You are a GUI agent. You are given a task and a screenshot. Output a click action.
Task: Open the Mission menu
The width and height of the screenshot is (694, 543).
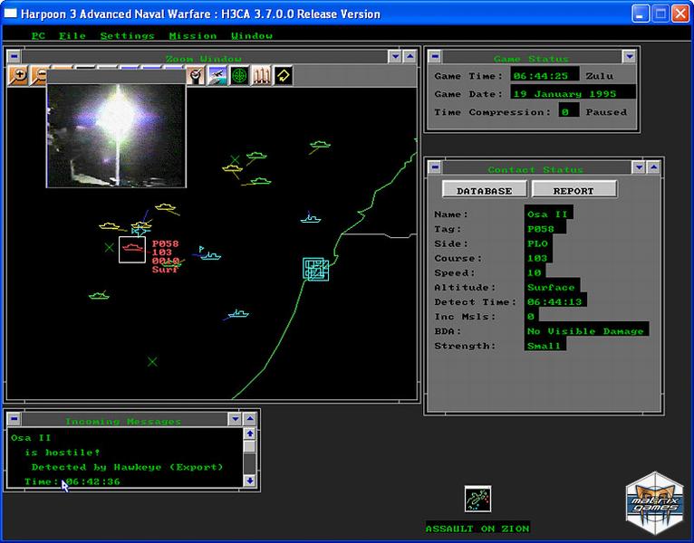pos(192,35)
